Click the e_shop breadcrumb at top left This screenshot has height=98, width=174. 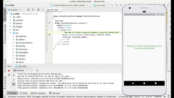(x=10, y=5)
